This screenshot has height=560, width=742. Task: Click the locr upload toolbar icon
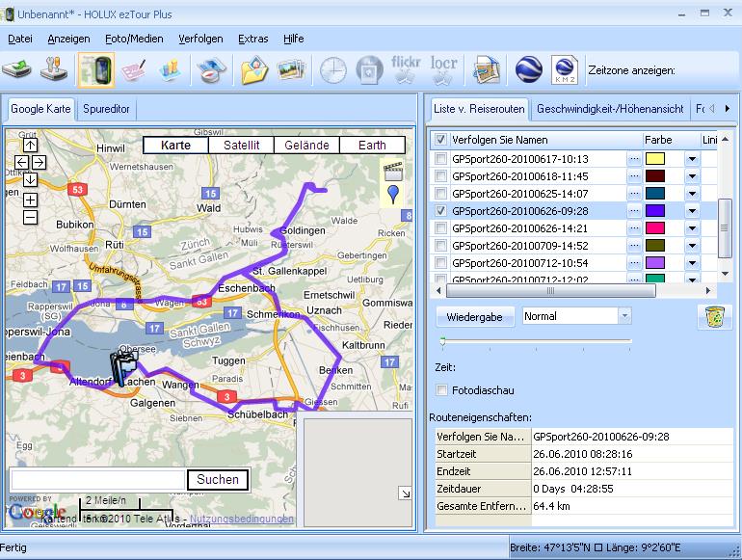[x=443, y=70]
